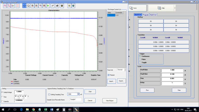Click the Capacity 0.0000Ah field

[19, 101]
